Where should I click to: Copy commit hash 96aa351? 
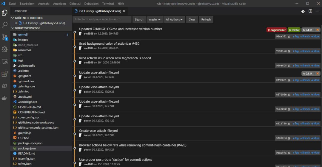click(x=289, y=37)
